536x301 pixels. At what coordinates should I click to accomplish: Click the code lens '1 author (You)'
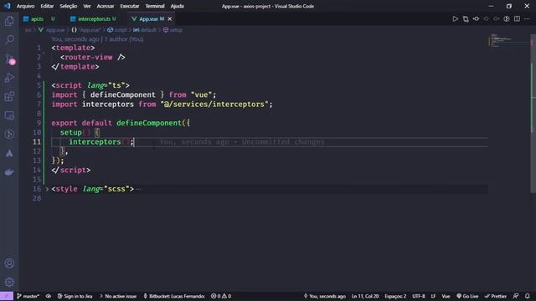point(124,39)
